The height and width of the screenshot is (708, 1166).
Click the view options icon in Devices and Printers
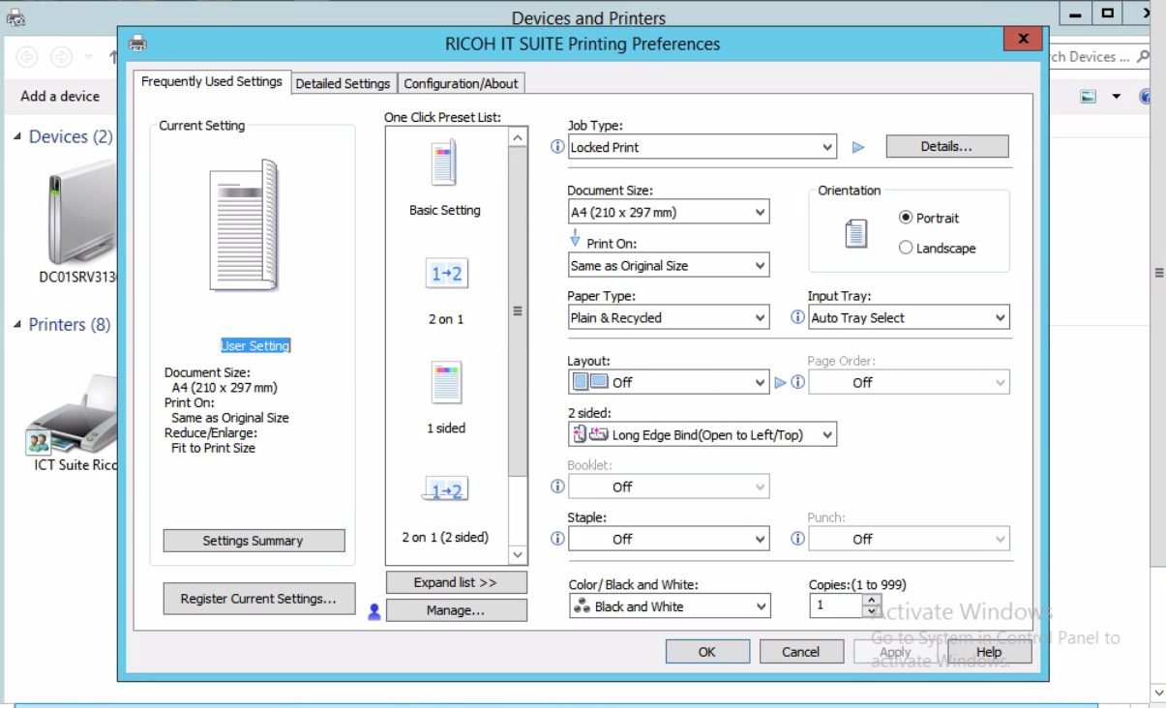click(1089, 97)
